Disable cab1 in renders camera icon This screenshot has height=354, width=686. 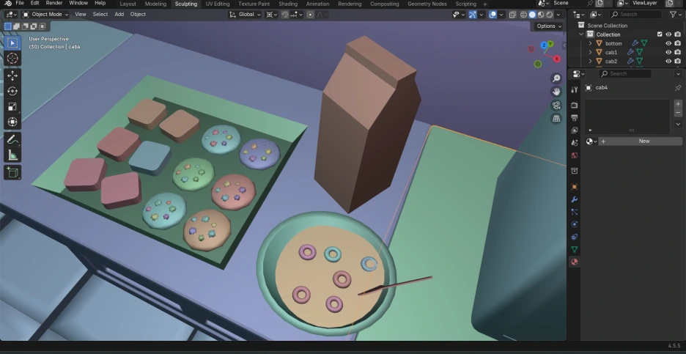(678, 52)
